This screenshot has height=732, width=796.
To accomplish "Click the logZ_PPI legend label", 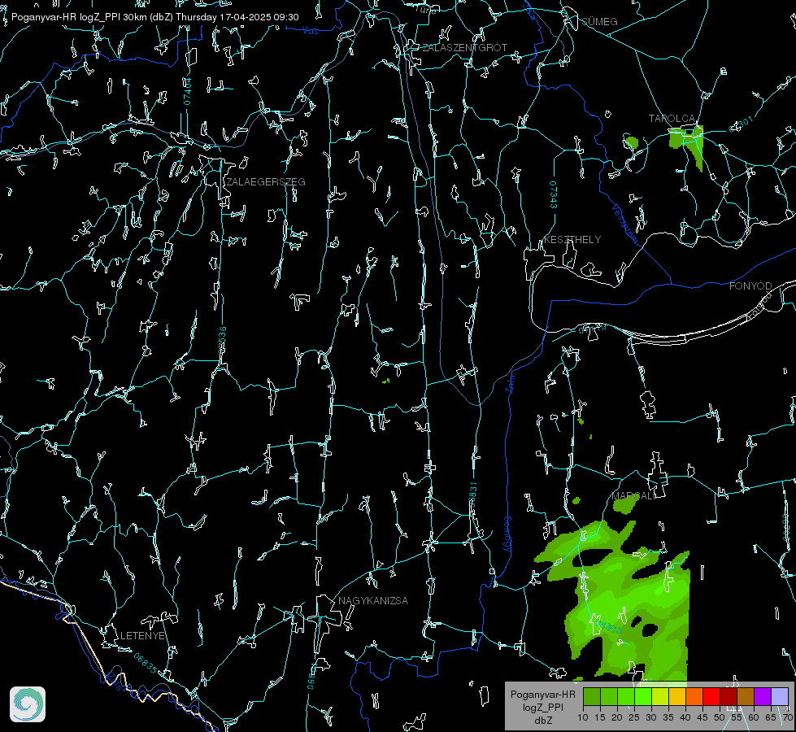I will click(x=542, y=707).
